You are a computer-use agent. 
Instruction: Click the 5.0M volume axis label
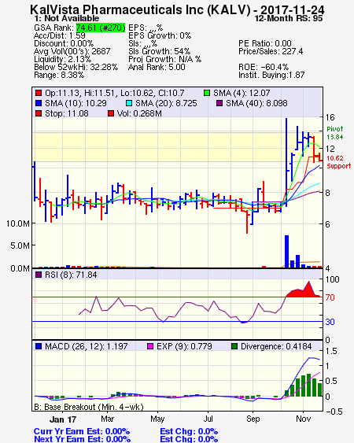pos(20,245)
